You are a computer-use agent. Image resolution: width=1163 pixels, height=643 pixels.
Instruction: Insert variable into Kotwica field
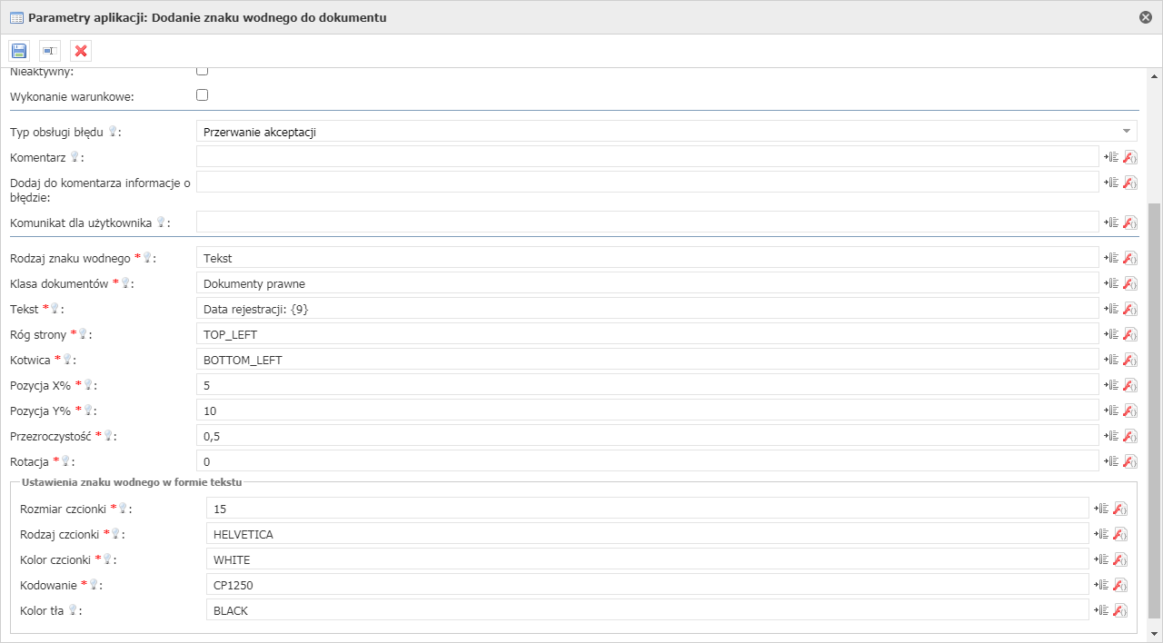pyautogui.click(x=1110, y=360)
